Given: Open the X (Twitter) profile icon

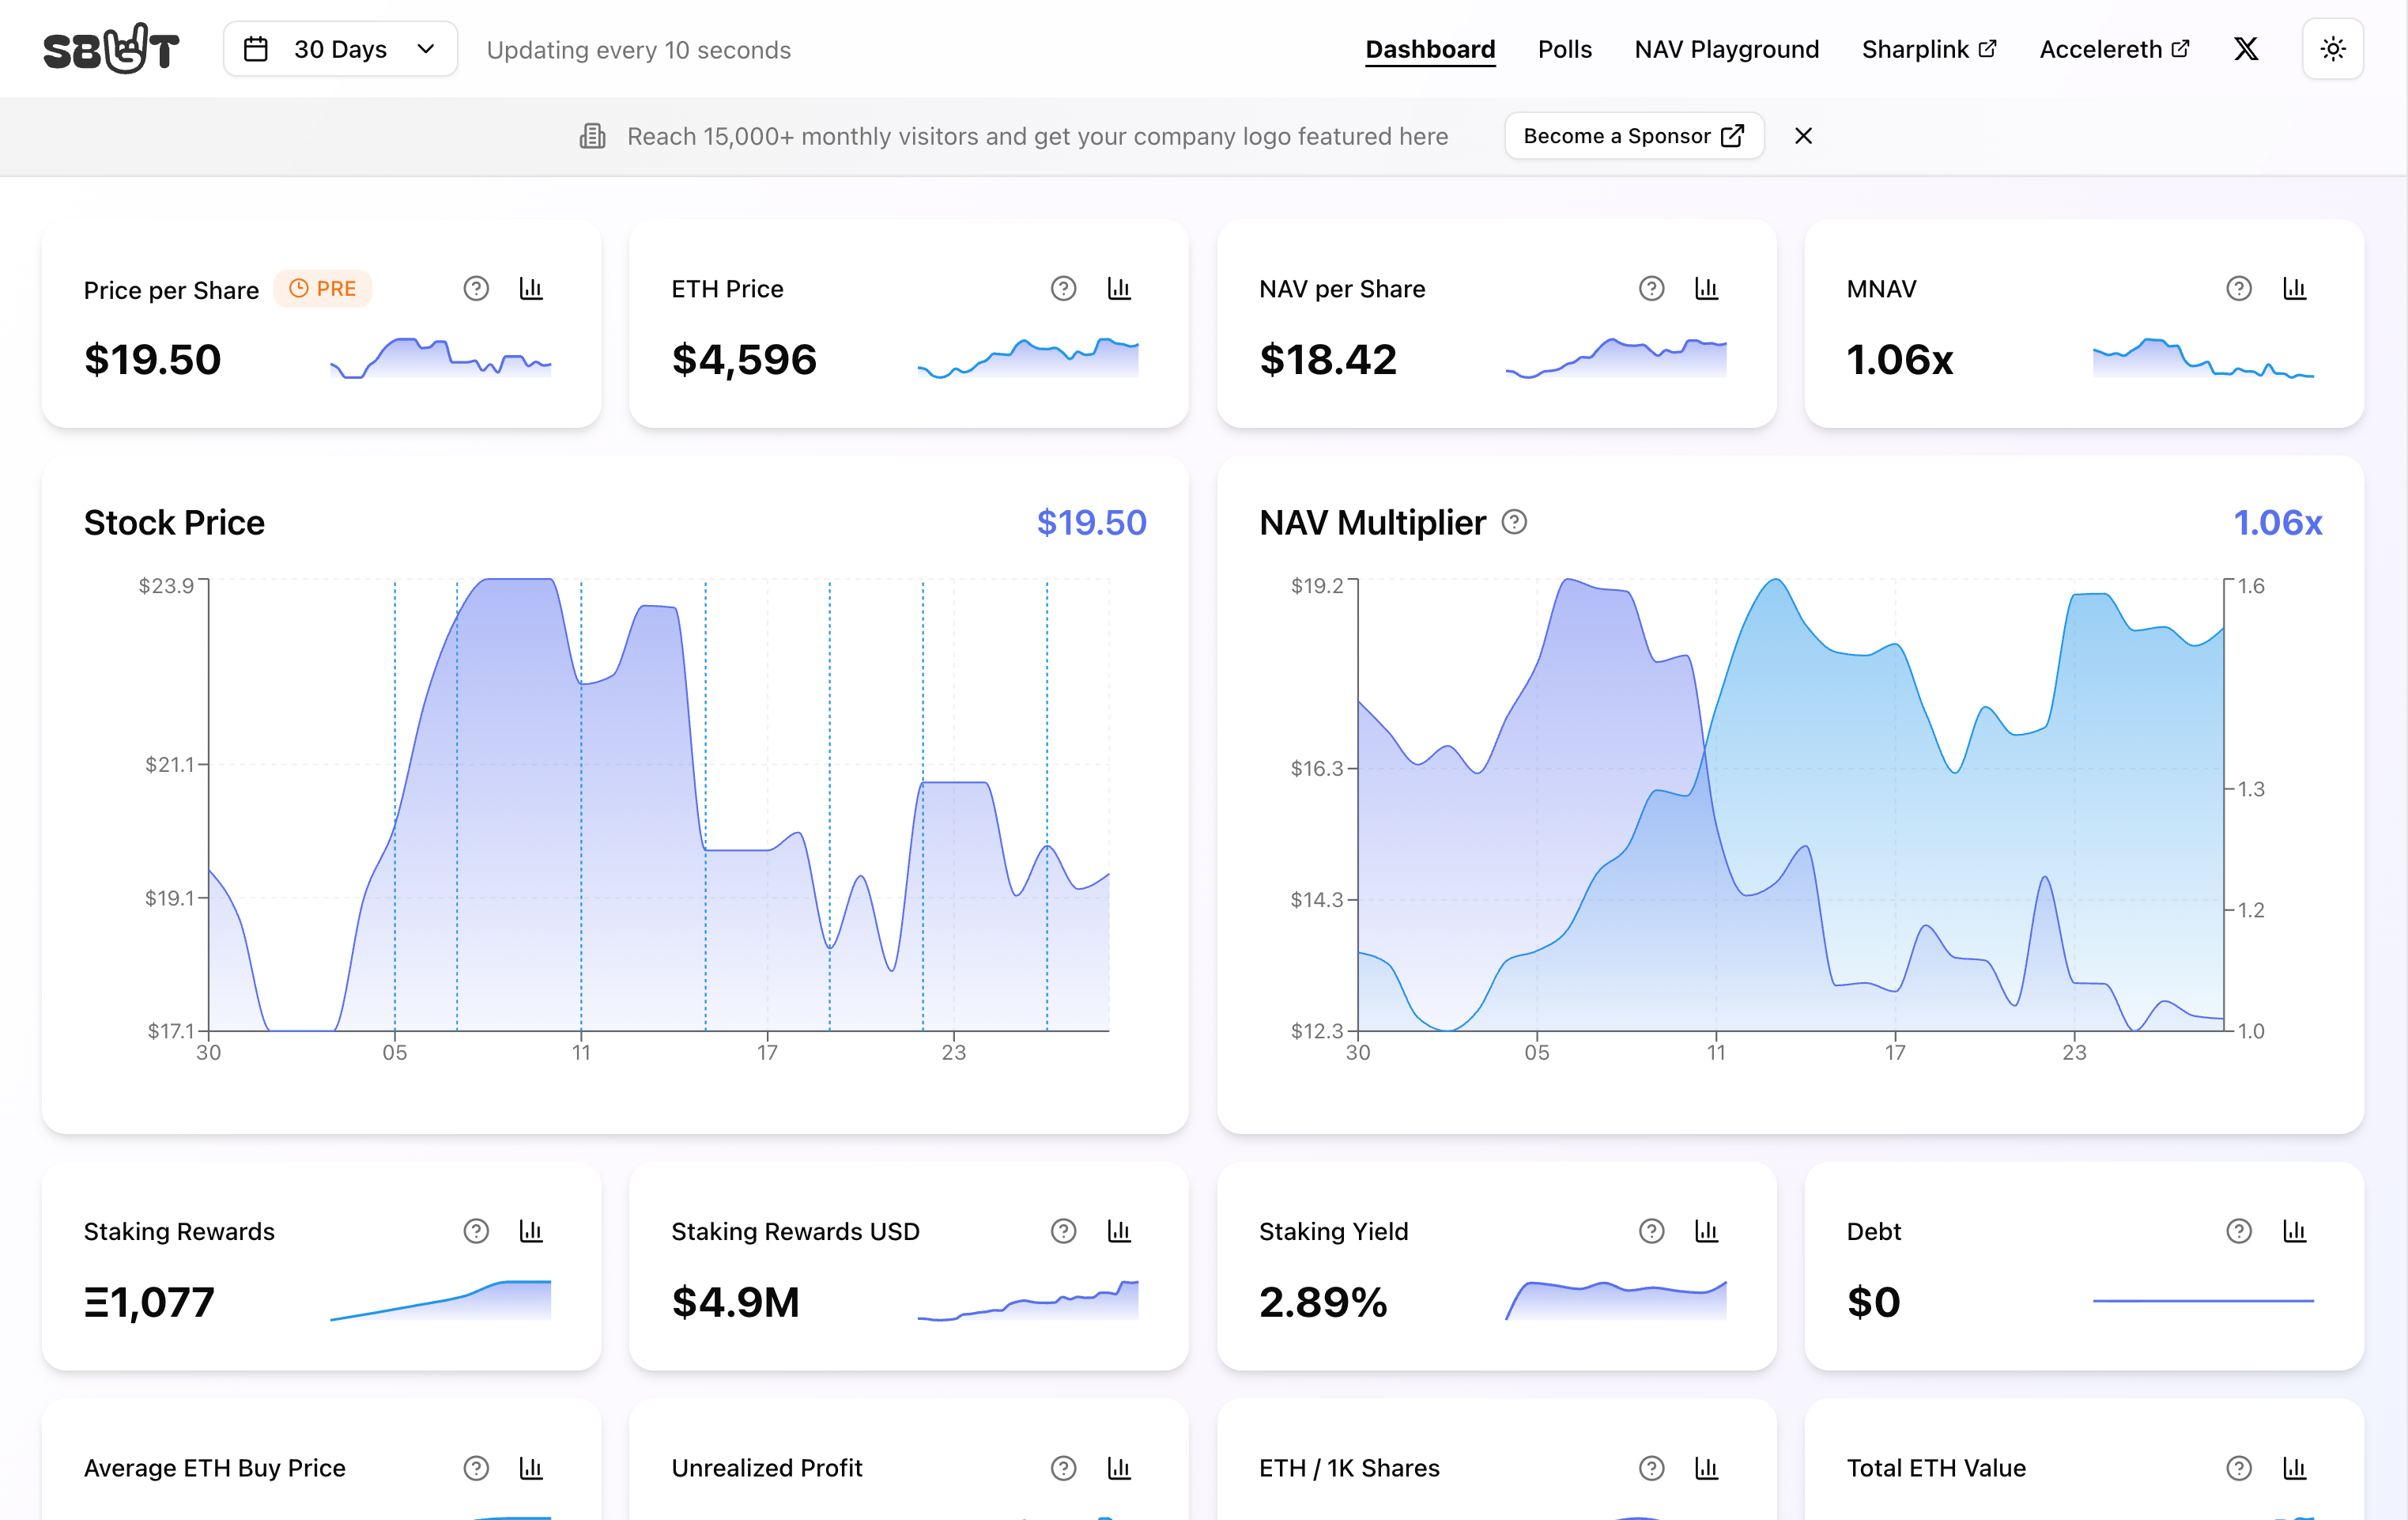Looking at the screenshot, I should click(2246, 49).
